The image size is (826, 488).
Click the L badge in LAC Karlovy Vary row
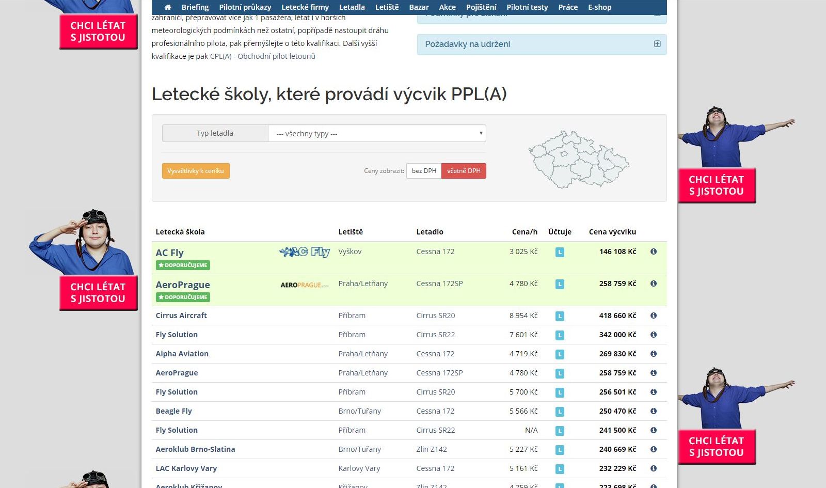560,469
